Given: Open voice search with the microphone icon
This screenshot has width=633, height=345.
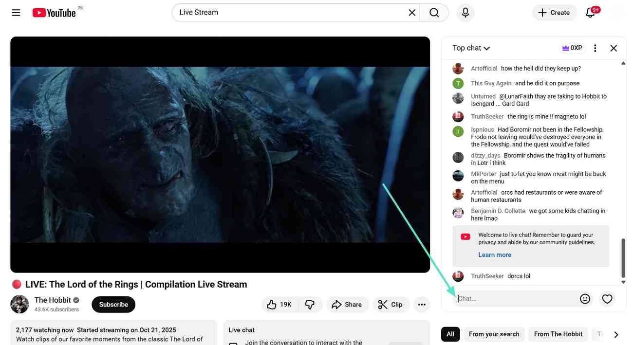Looking at the screenshot, I should click(465, 13).
